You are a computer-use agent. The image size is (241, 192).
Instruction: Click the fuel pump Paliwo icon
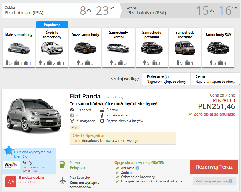tap(62, 165)
